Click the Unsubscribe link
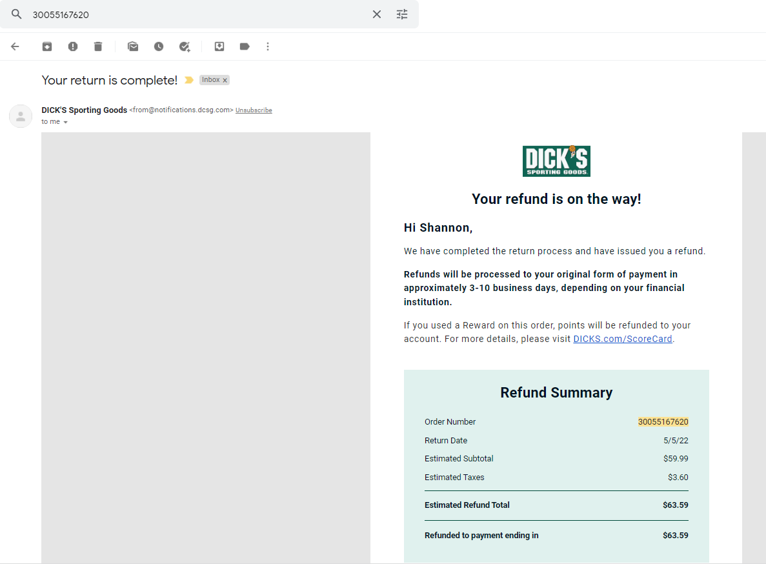 (254, 110)
